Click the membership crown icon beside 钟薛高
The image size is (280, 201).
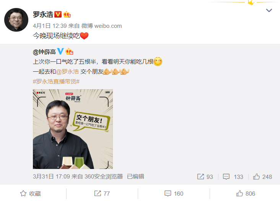tap(69, 51)
